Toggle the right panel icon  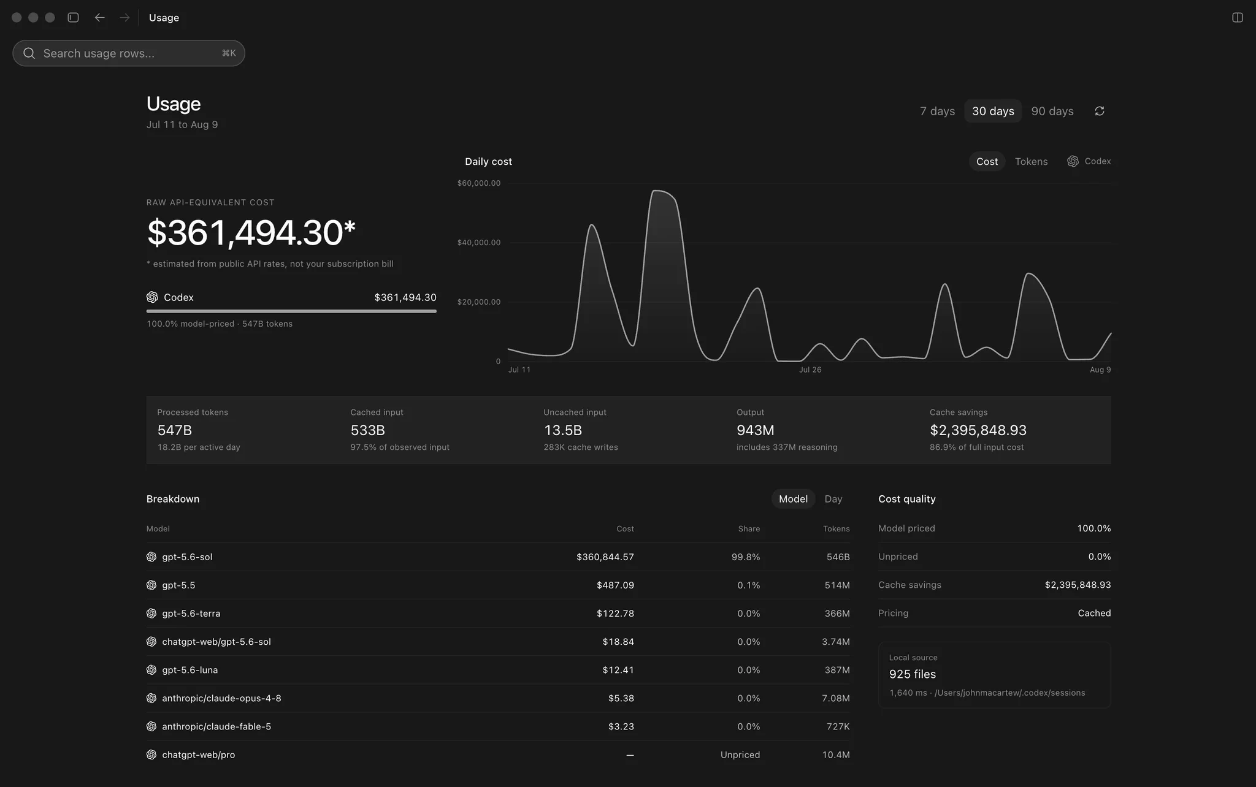(1238, 18)
